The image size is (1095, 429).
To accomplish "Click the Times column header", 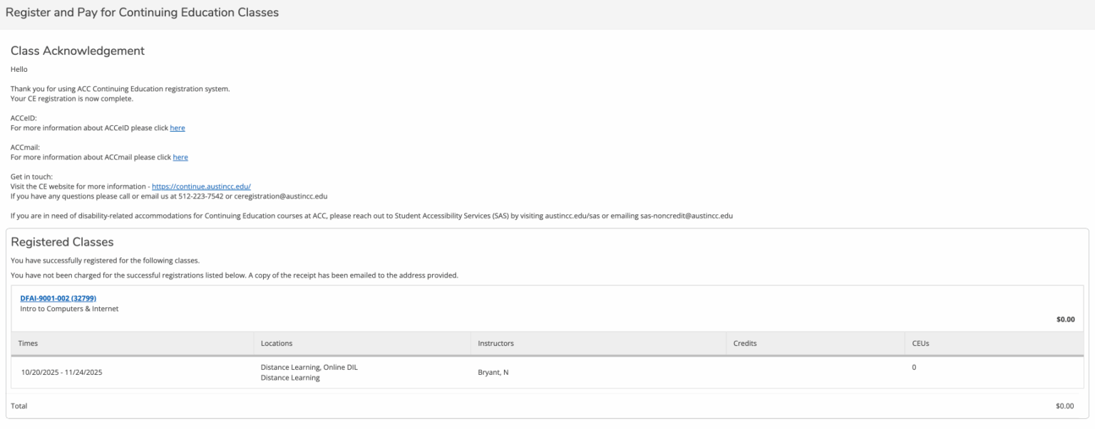I will pyautogui.click(x=29, y=344).
